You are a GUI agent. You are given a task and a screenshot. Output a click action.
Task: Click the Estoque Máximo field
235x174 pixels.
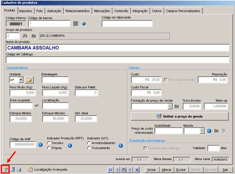click(55, 119)
